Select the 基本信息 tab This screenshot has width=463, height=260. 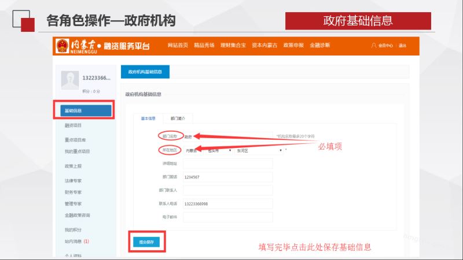(x=148, y=118)
